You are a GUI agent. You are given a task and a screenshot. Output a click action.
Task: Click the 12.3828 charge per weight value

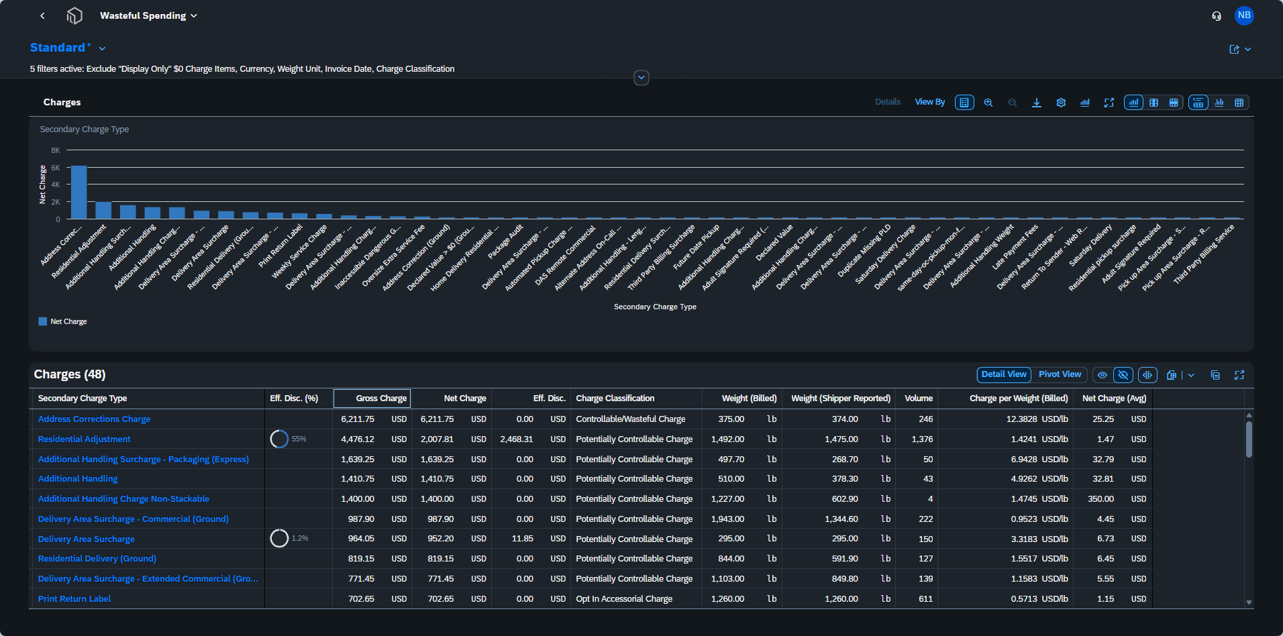(x=1021, y=419)
